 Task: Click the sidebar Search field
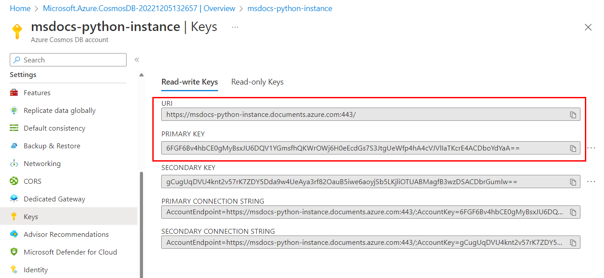coord(68,60)
